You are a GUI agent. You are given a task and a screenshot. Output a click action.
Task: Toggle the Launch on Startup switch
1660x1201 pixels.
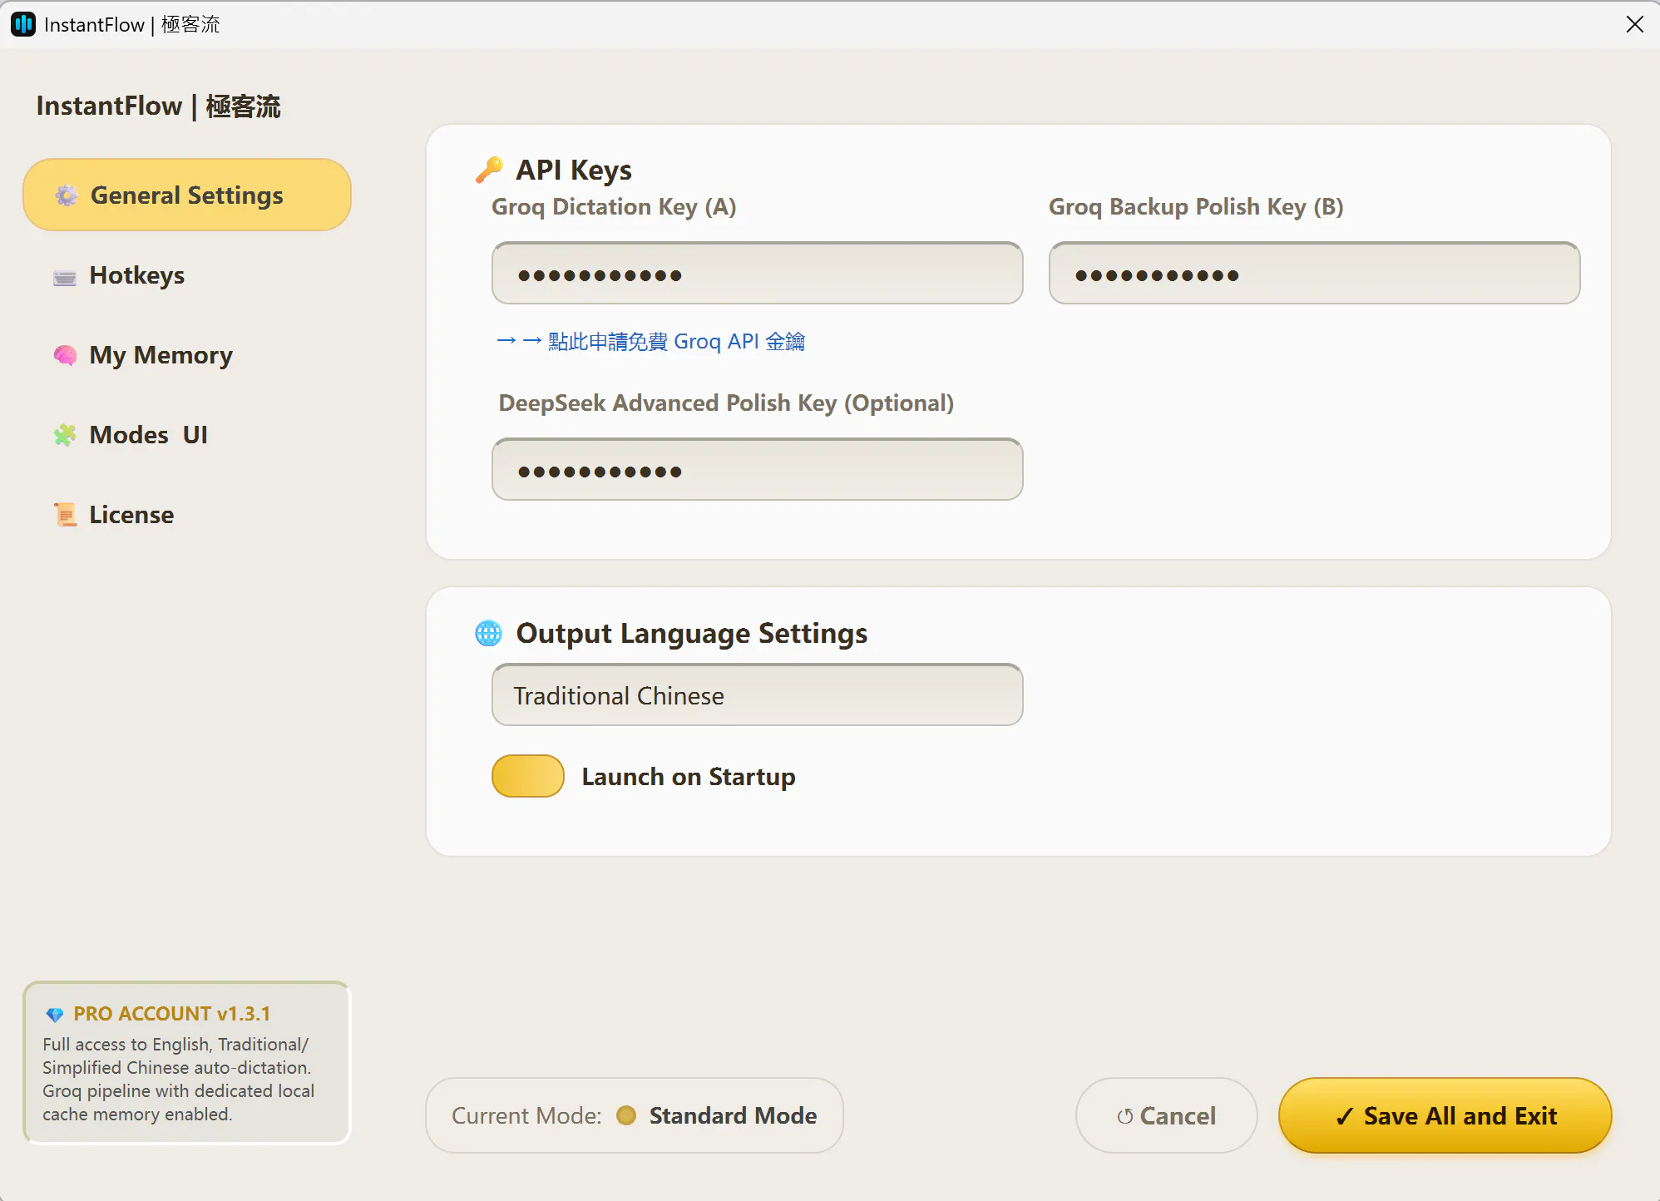(528, 776)
